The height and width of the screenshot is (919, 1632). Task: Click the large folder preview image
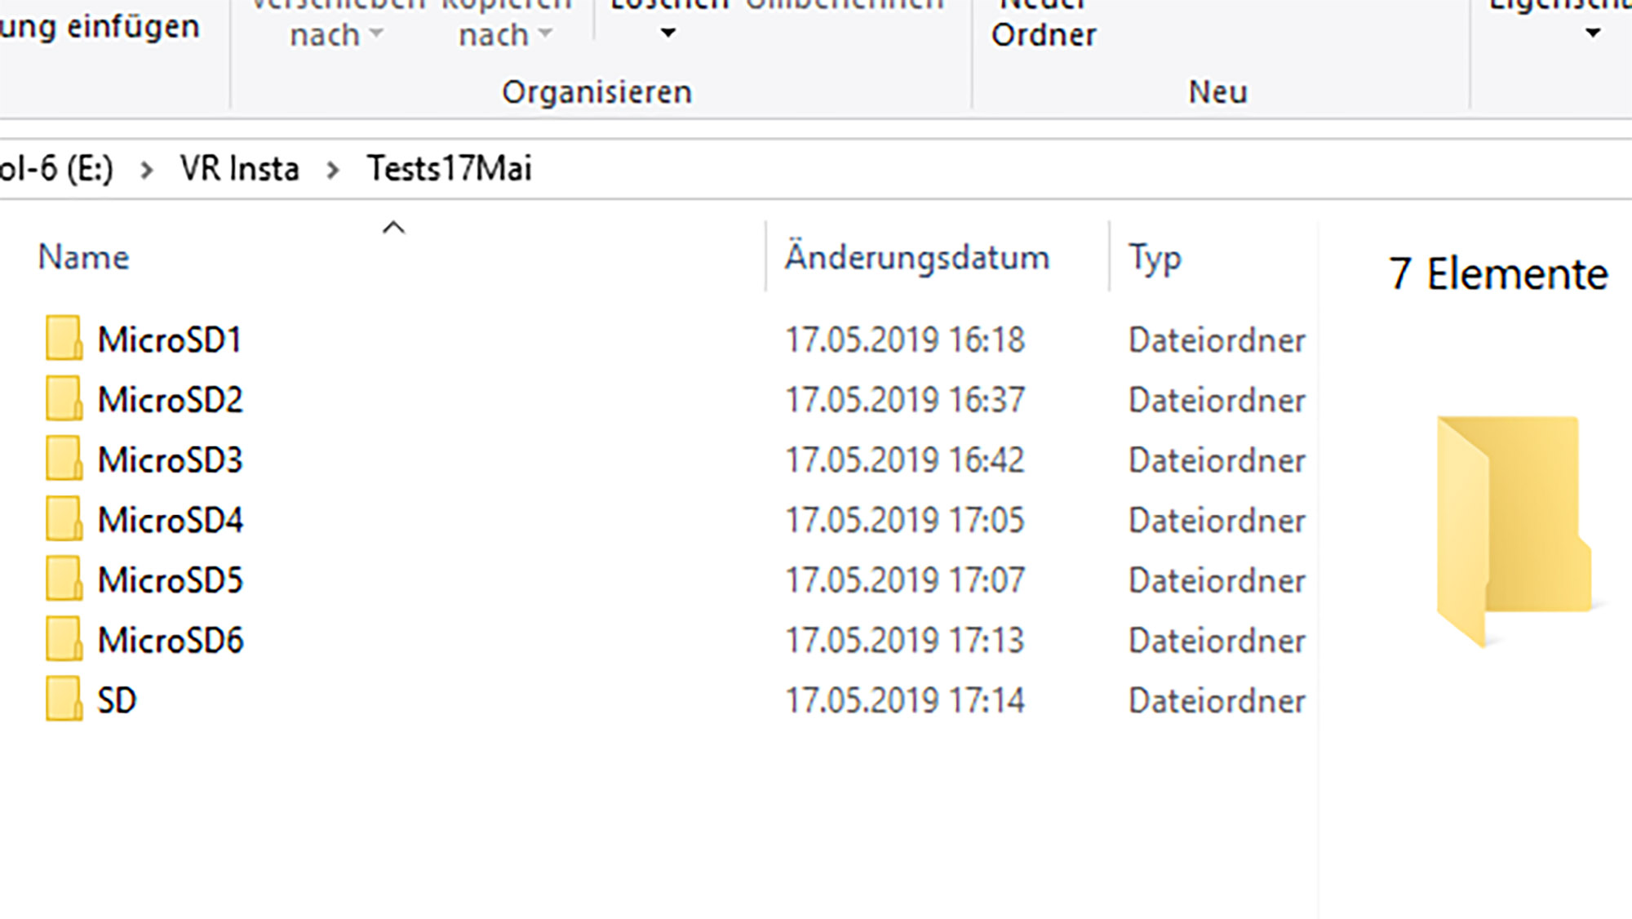pyautogui.click(x=1514, y=531)
